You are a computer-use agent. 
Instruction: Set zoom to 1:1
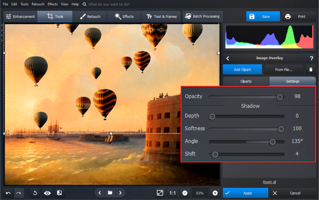(172, 193)
